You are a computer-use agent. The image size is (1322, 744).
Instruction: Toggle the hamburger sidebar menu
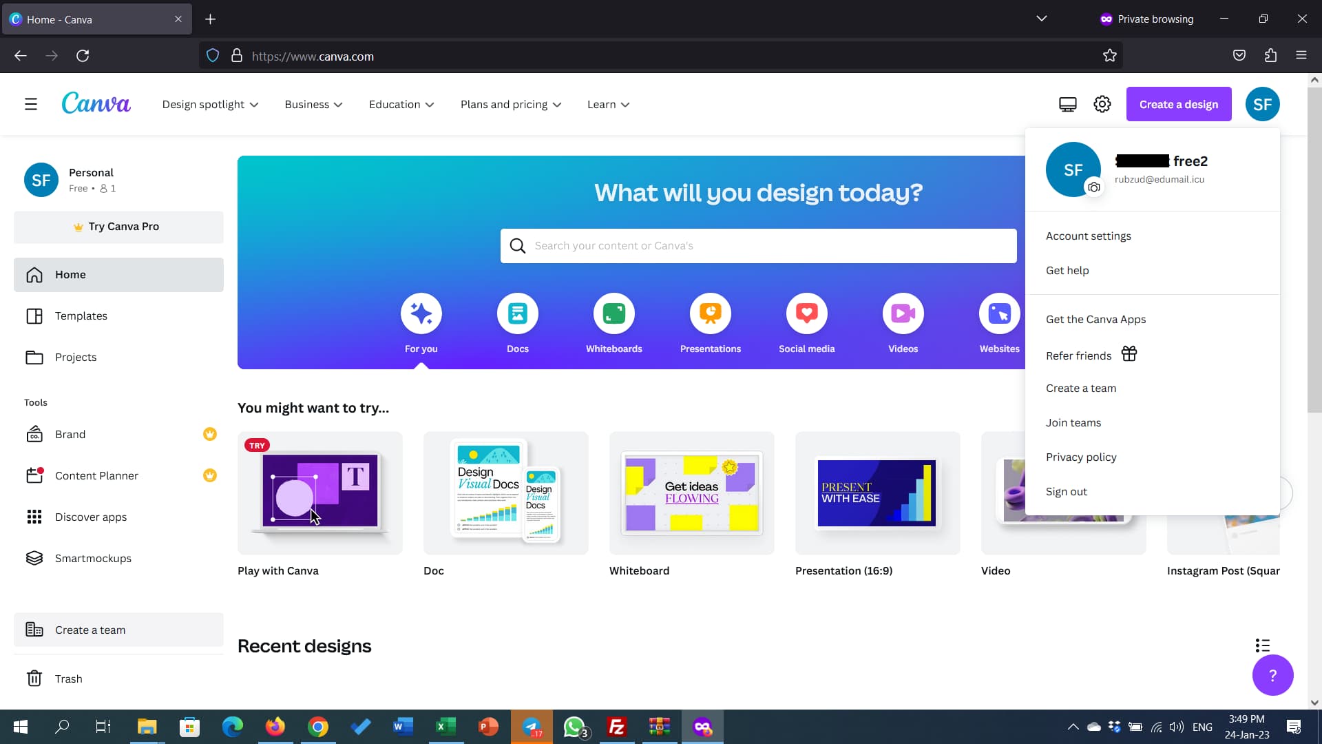31,105
